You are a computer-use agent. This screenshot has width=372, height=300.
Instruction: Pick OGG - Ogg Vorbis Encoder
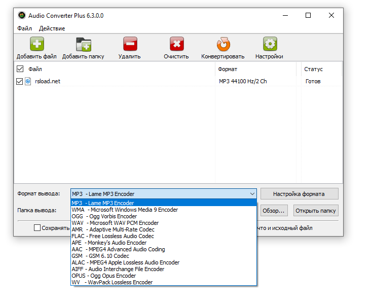coord(164,216)
